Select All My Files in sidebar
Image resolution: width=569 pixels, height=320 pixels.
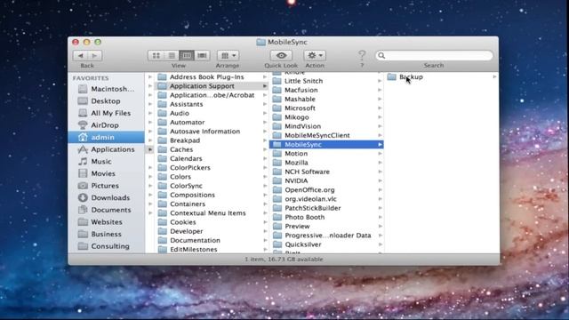pyautogui.click(x=107, y=113)
